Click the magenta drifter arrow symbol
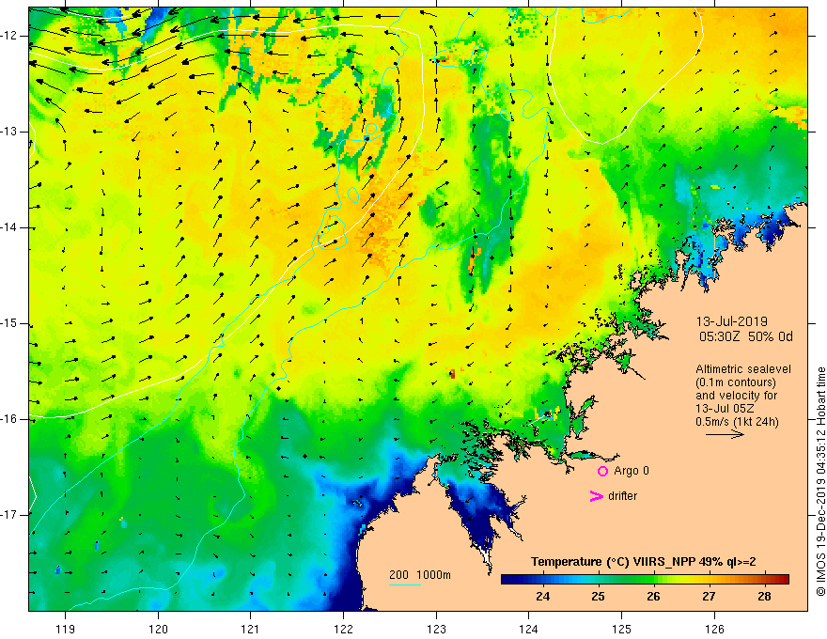 [x=596, y=496]
